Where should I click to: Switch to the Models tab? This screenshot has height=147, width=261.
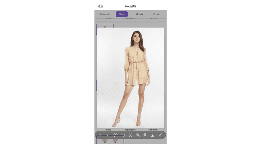139,14
